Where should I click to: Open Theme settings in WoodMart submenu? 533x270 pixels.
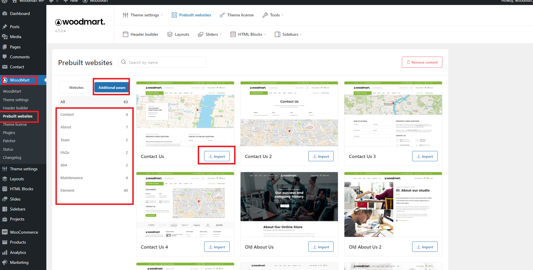click(x=16, y=100)
